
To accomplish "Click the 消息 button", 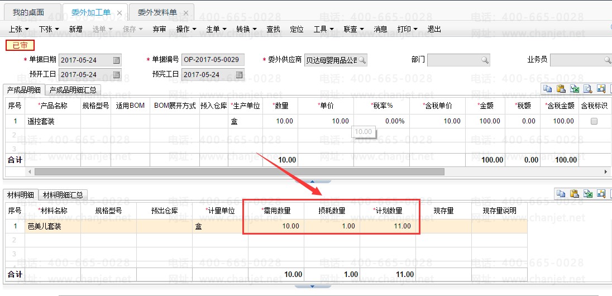I will pyautogui.click(x=381, y=29).
